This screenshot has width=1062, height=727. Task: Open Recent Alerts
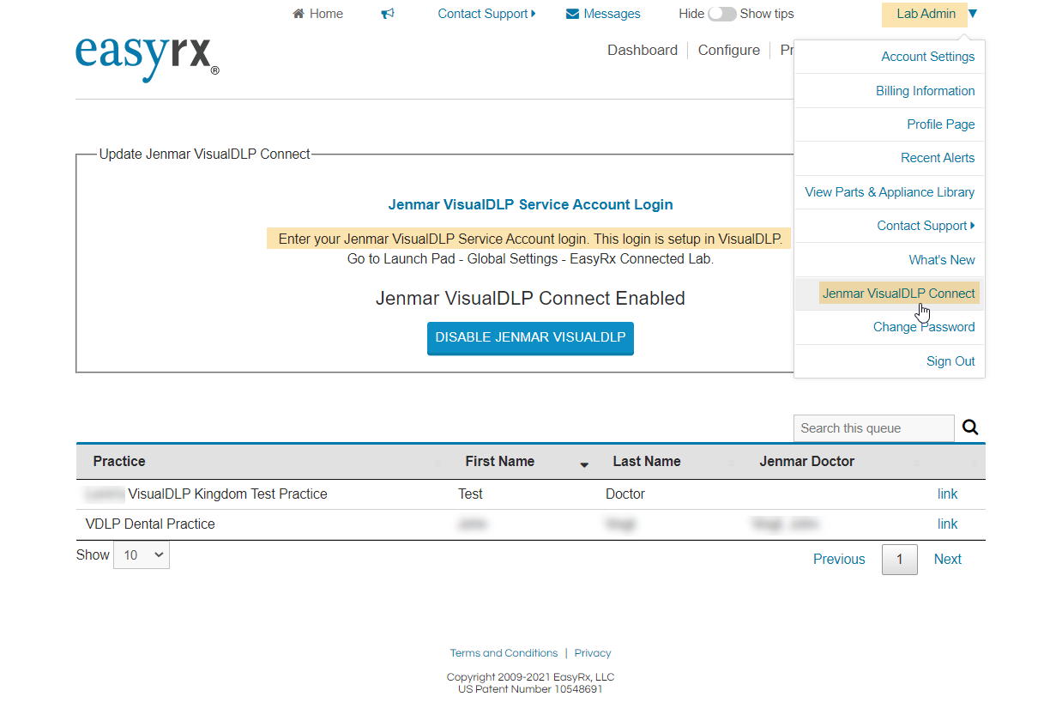tap(938, 158)
